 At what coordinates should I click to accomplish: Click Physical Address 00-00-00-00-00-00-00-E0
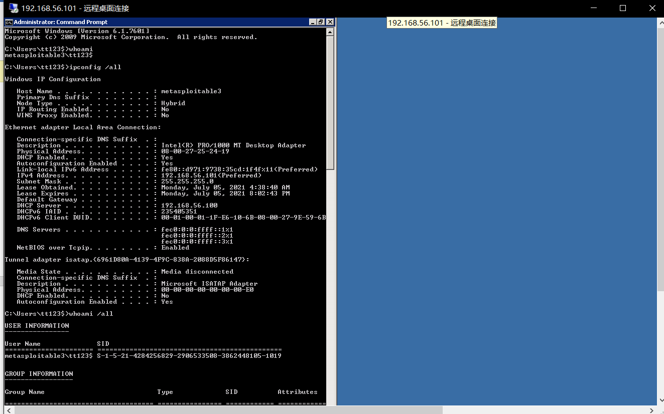[x=207, y=290]
